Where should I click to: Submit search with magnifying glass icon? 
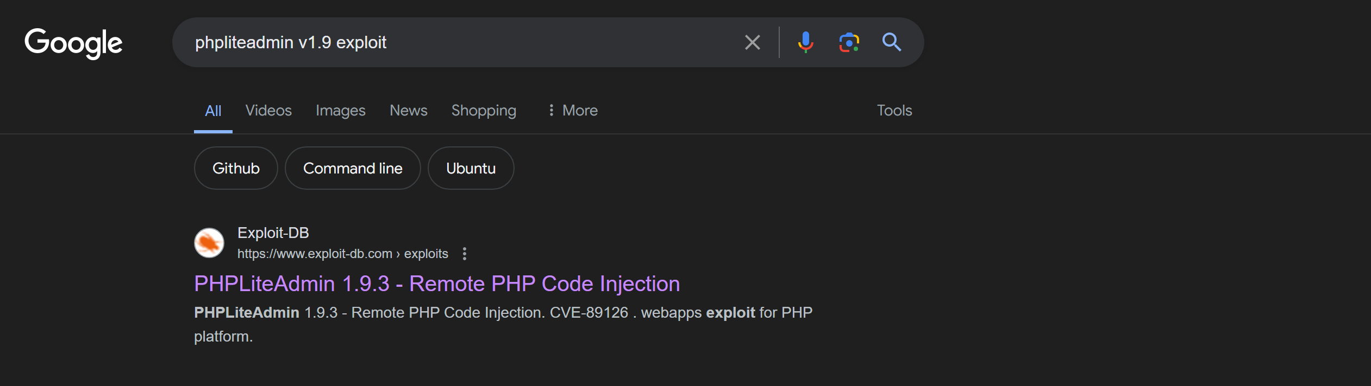point(892,42)
